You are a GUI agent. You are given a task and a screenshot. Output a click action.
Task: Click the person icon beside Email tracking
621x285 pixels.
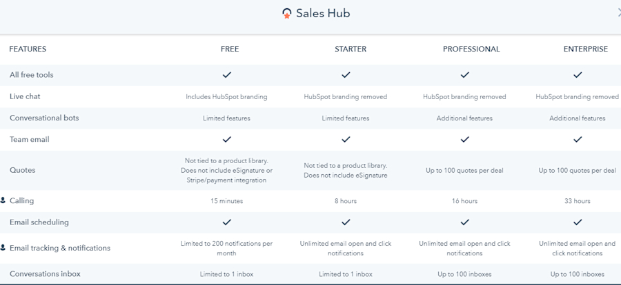point(3,248)
